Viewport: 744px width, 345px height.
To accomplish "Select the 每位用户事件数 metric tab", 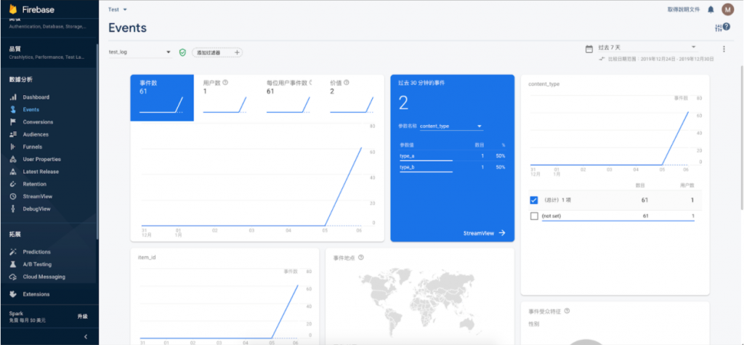I will pyautogui.click(x=289, y=98).
